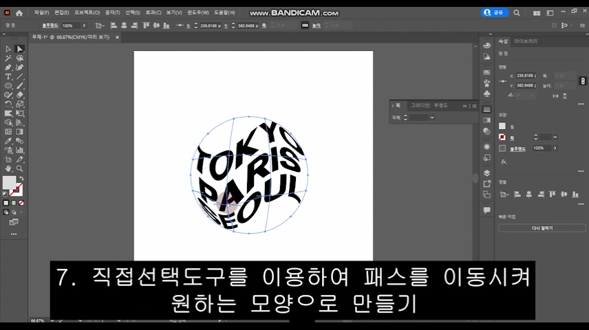Select the Free Transform tool
This screenshot has width=589, height=330.
pyautogui.click(x=19, y=113)
